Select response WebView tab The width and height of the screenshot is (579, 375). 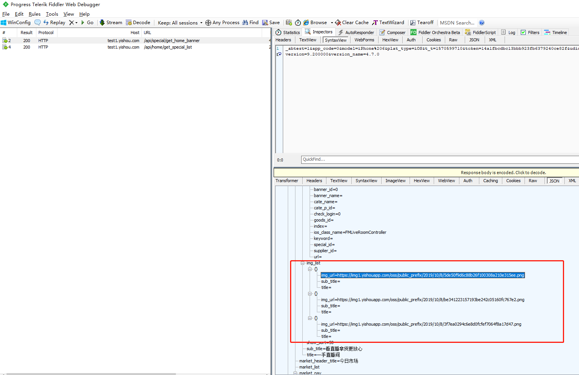(x=446, y=181)
